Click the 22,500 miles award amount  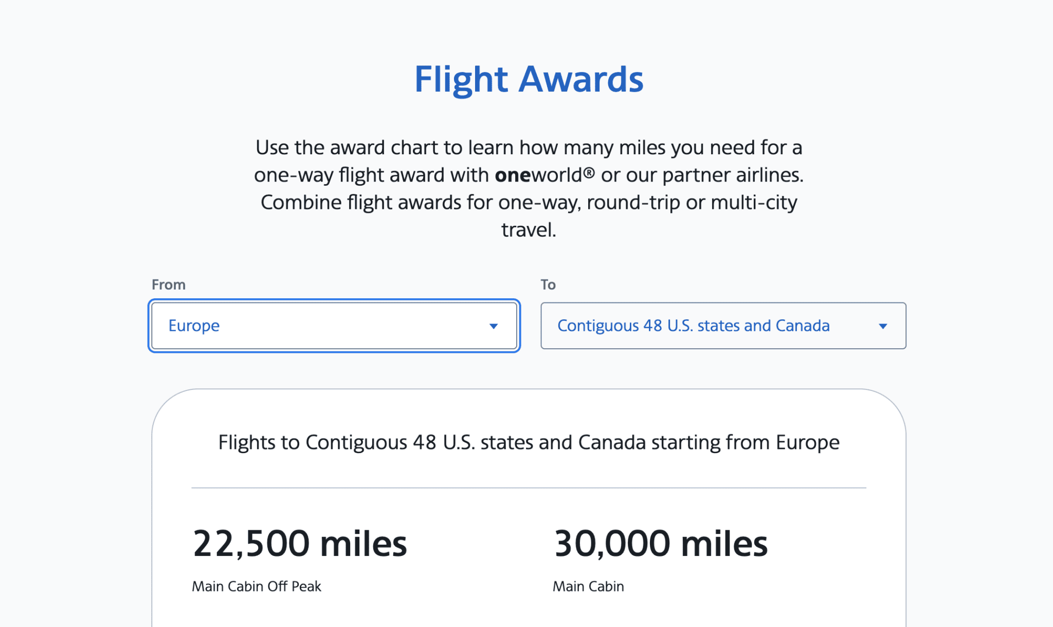pyautogui.click(x=299, y=543)
